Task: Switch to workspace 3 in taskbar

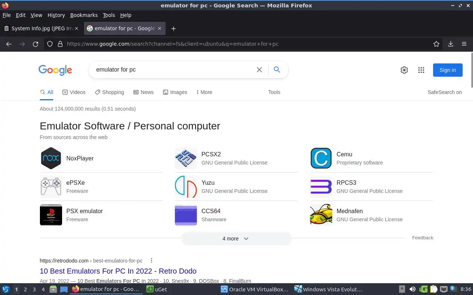Action: click(x=34, y=289)
